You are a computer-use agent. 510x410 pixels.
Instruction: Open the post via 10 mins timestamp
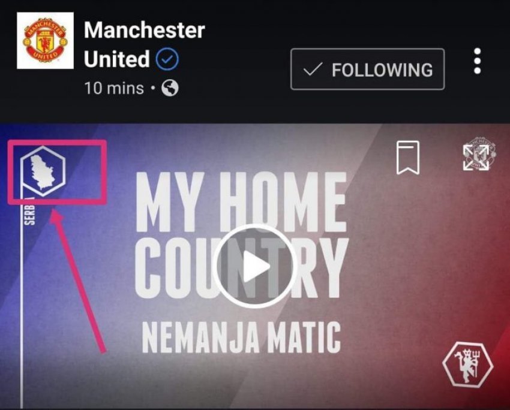click(114, 88)
